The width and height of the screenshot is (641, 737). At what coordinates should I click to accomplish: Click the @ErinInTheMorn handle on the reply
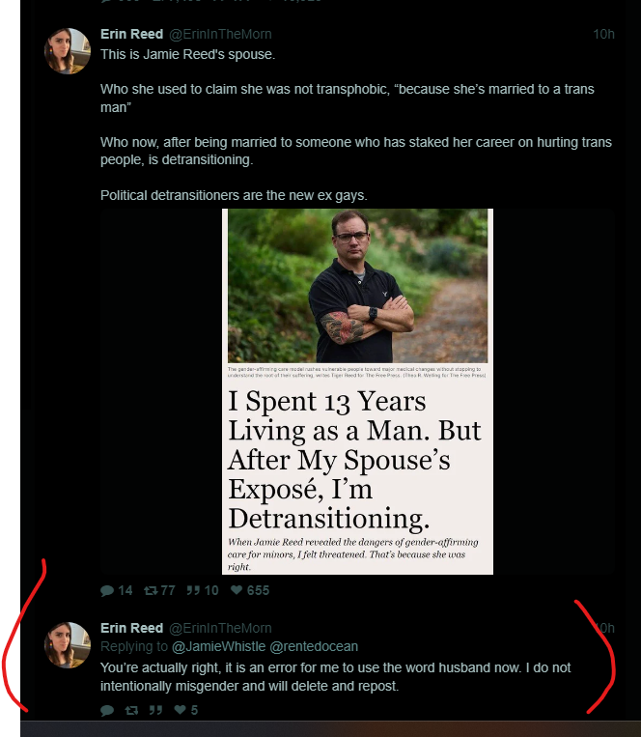coord(220,628)
